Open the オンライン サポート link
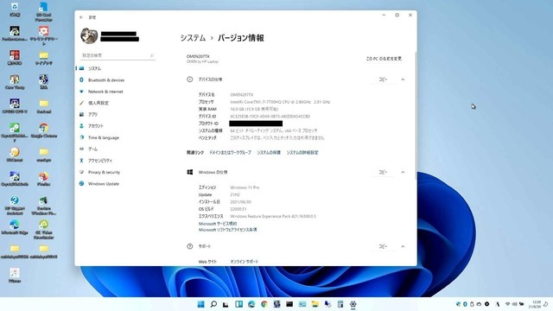 [244, 262]
